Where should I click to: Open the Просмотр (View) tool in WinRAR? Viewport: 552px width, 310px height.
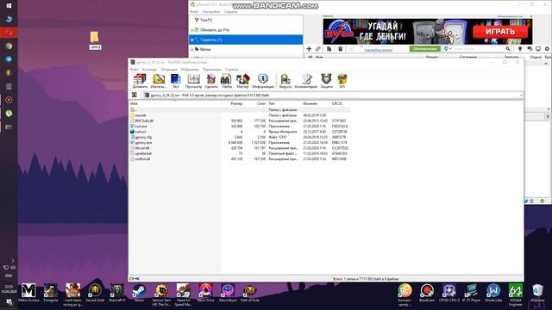[193, 81]
